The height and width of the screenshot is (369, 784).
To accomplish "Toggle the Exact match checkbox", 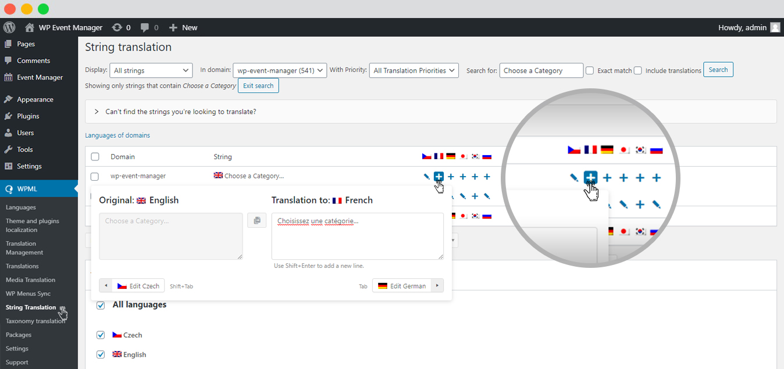I will [x=590, y=70].
